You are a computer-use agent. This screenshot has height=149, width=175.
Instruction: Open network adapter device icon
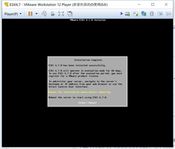tap(144, 14)
